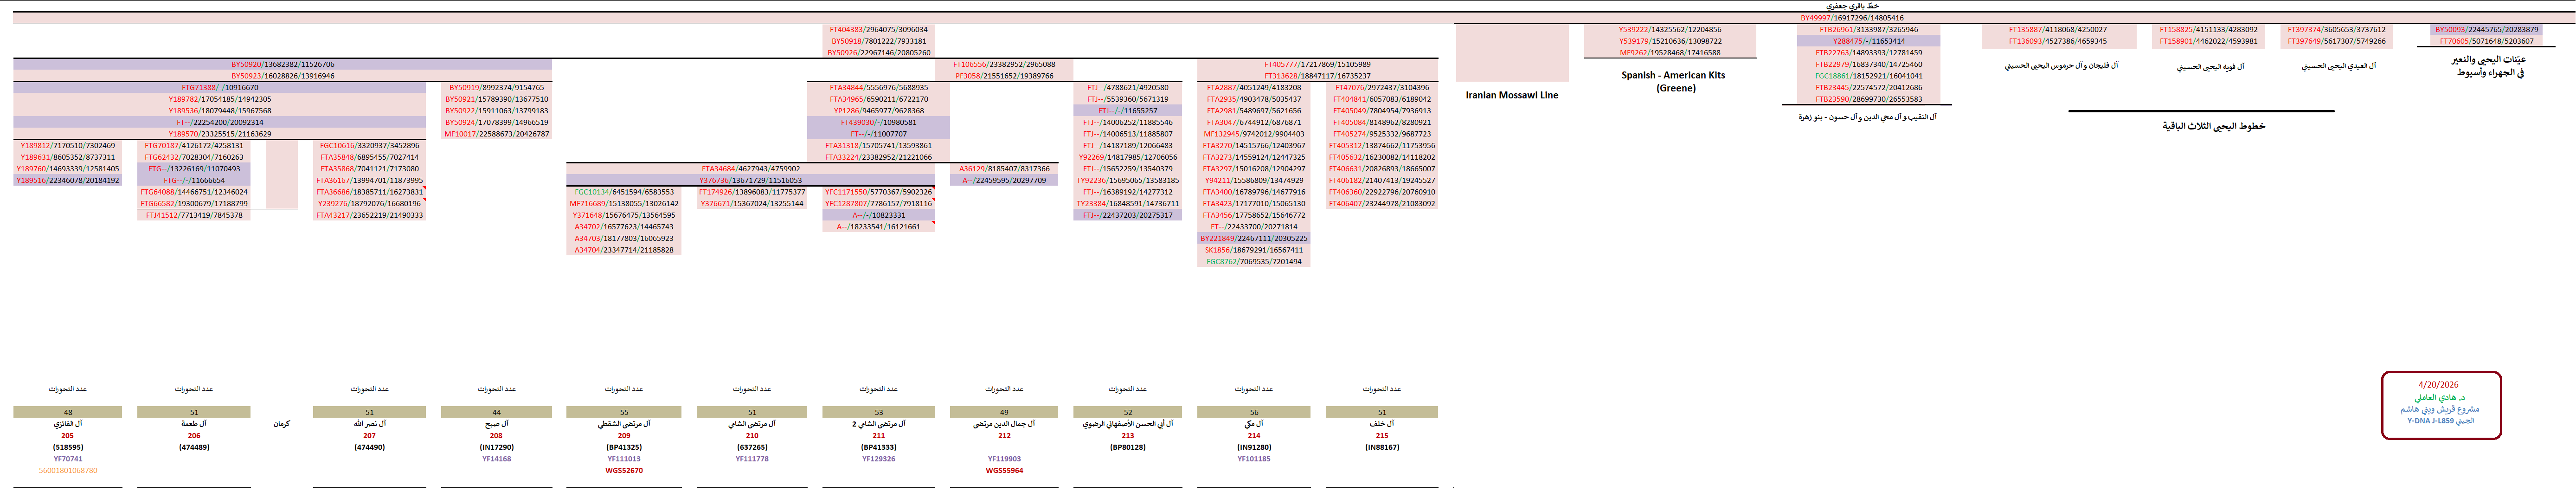Image resolution: width=2576 pixels, height=492 pixels.
Task: Click the "Spanish - American Kits (Greene)" label
Action: 1672,81
